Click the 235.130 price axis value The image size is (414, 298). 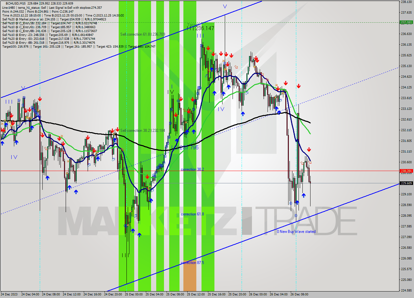click(x=406, y=66)
